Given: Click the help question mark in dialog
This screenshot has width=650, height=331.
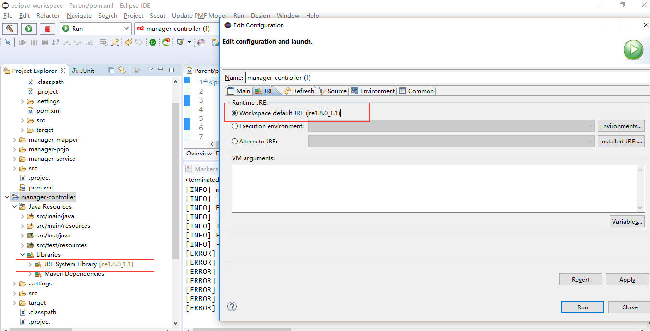Looking at the screenshot, I should coord(232,307).
